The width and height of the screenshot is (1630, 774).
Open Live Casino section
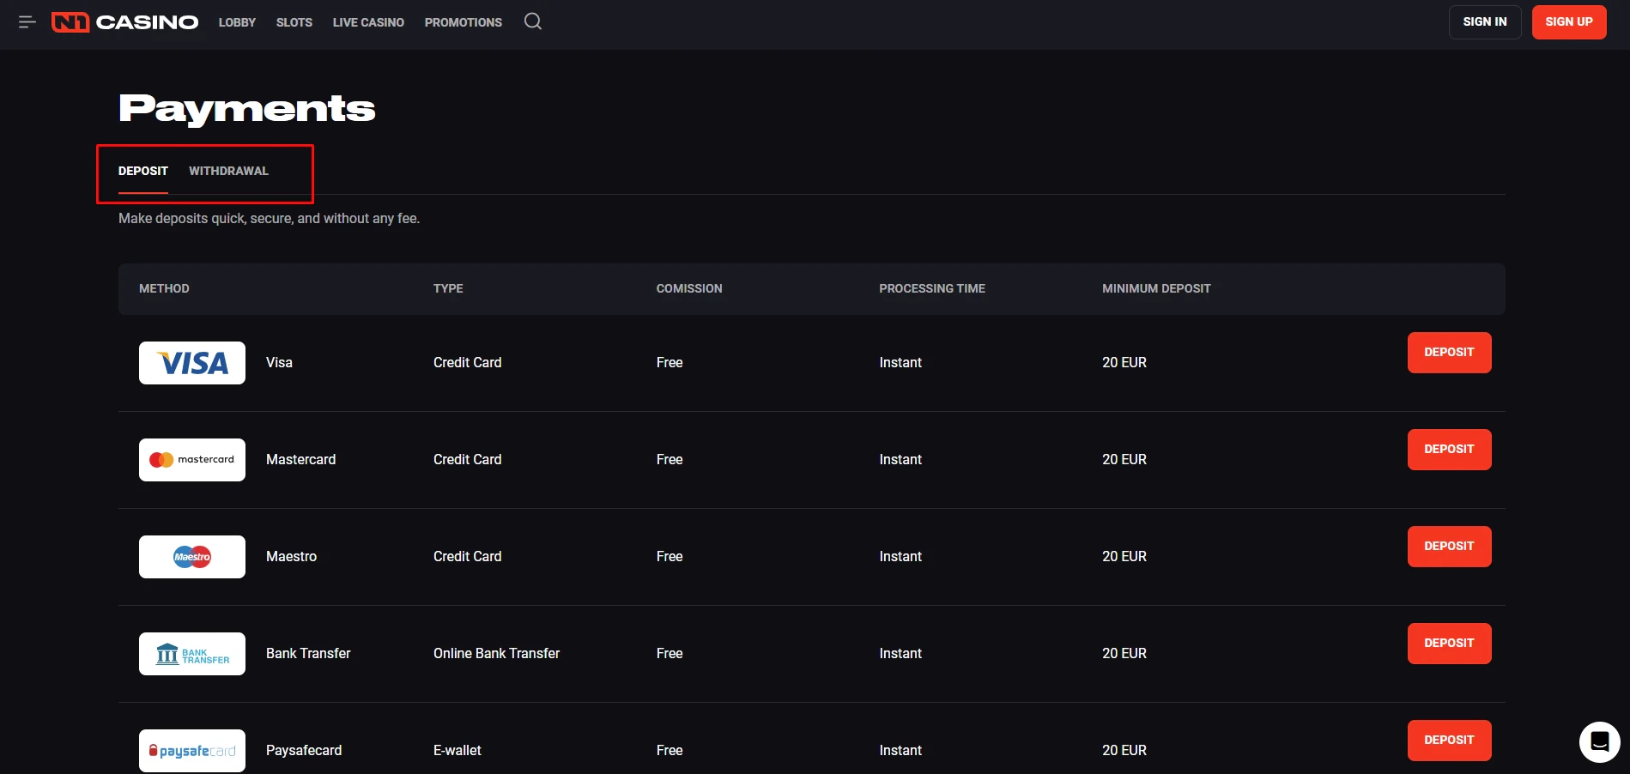pos(368,22)
